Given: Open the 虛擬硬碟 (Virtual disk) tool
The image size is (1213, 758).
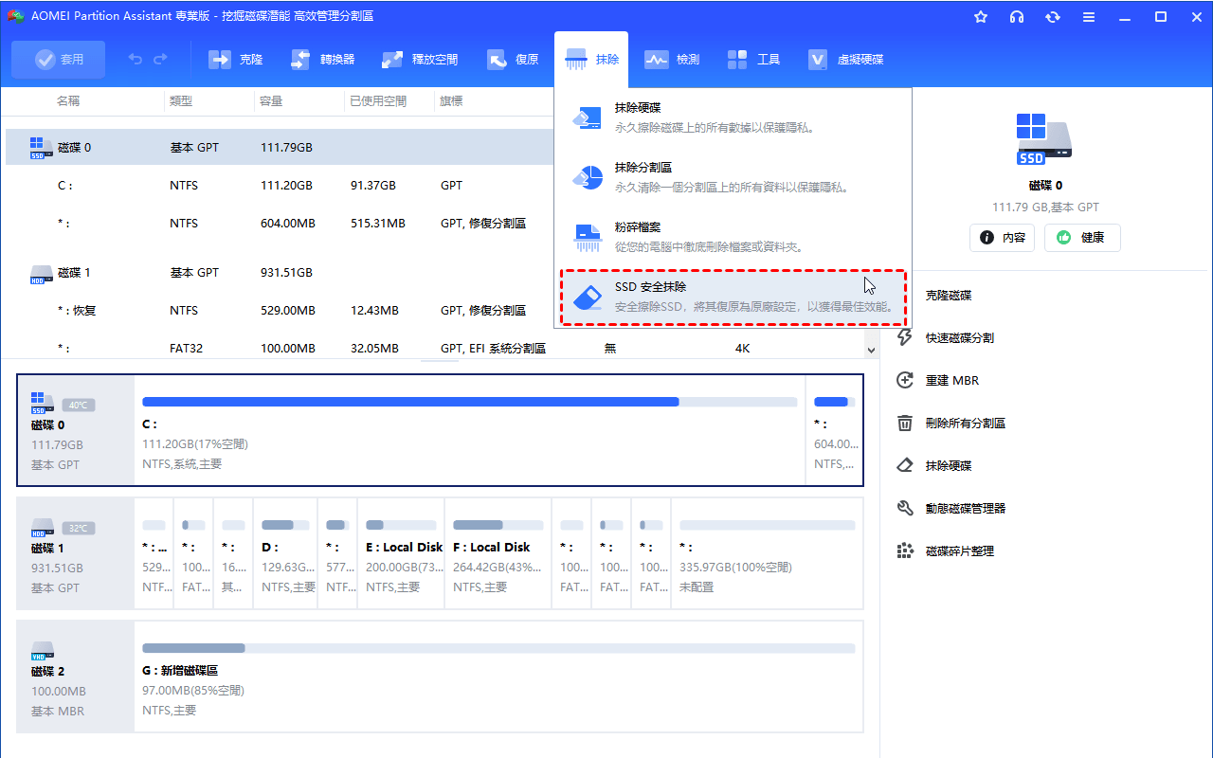Looking at the screenshot, I should pos(845,60).
